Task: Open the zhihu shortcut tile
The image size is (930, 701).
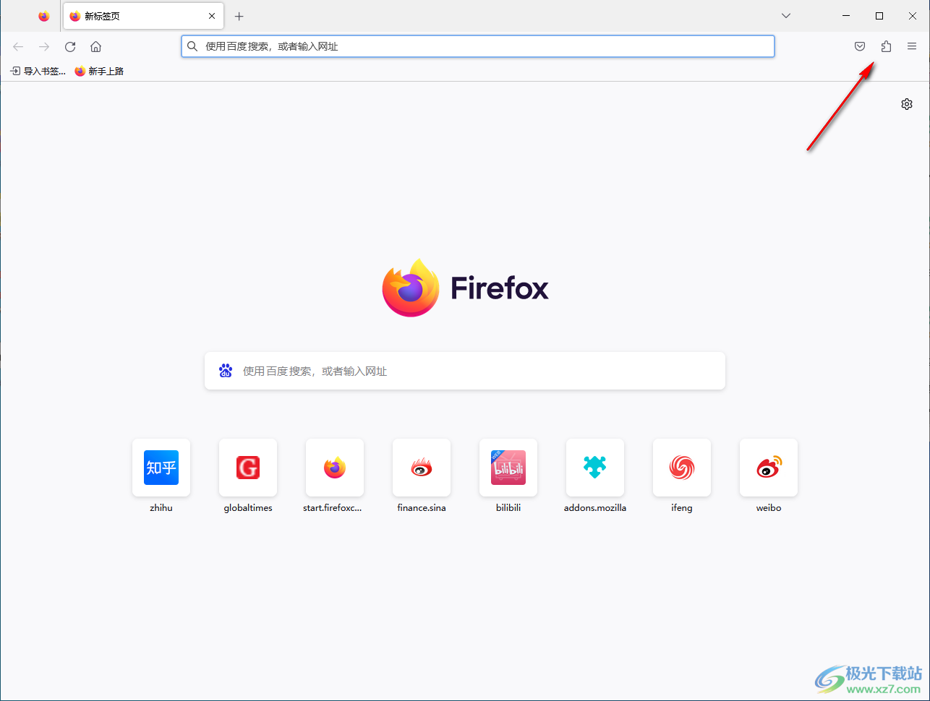Action: pyautogui.click(x=161, y=468)
